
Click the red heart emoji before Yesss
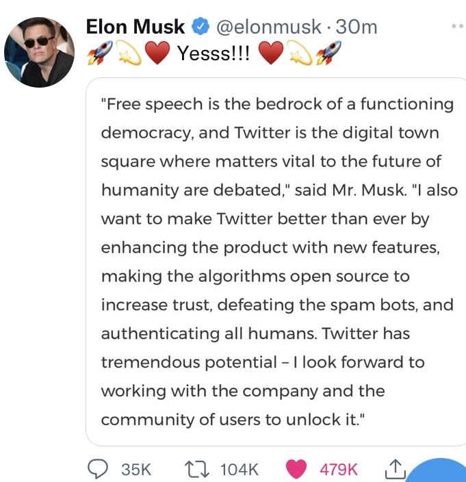click(157, 53)
